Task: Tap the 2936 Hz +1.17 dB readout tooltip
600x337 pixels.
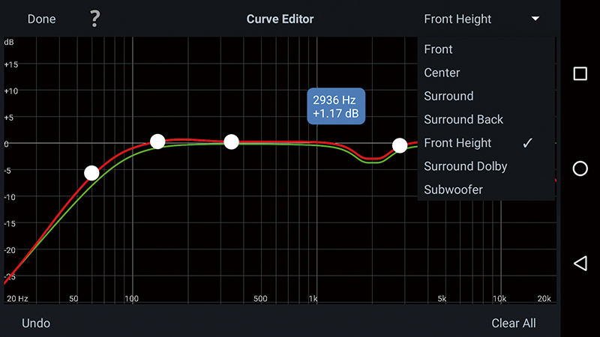Action: pyautogui.click(x=335, y=106)
